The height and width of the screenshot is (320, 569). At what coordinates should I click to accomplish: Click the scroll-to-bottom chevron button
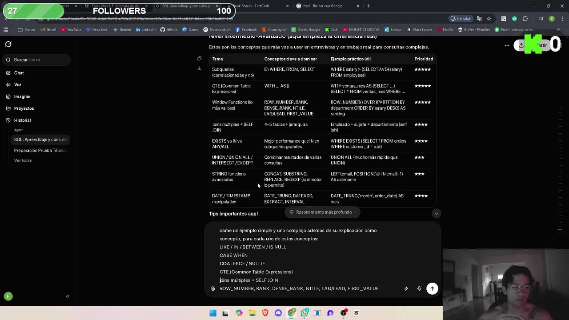click(436, 213)
